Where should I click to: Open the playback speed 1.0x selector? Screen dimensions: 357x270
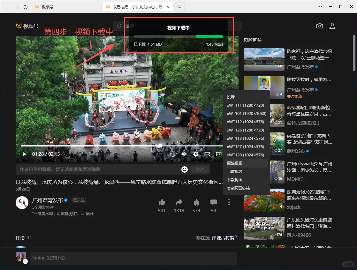pyautogui.click(x=173, y=154)
